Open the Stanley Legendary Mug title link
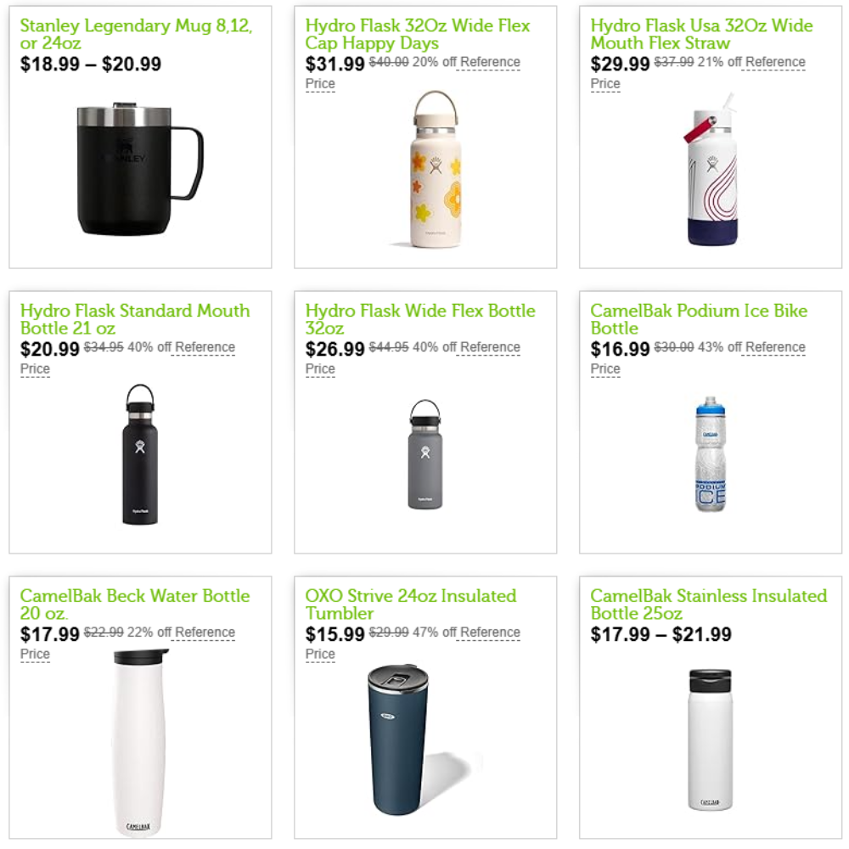Viewport: 849px width, 849px height. click(136, 34)
